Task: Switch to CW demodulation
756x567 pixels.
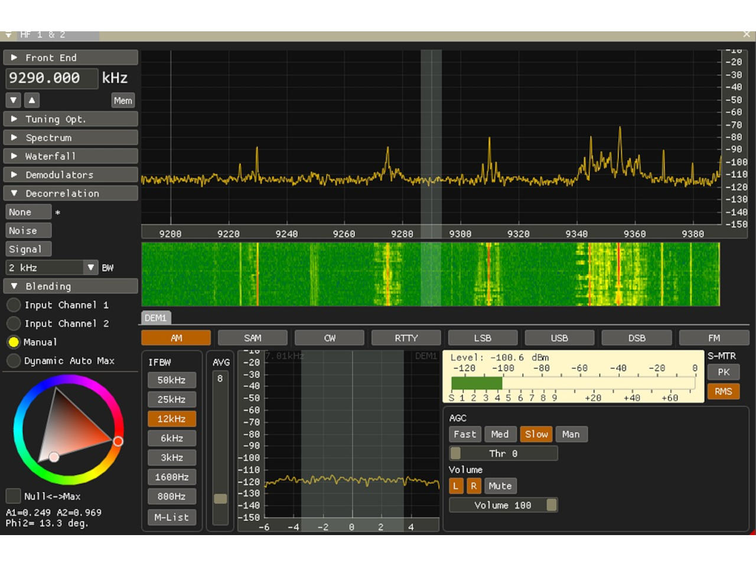Action: (x=329, y=337)
